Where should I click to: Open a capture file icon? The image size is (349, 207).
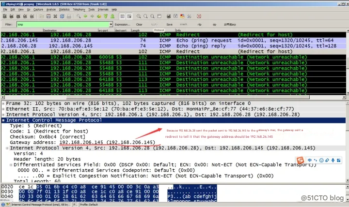click(x=41, y=16)
